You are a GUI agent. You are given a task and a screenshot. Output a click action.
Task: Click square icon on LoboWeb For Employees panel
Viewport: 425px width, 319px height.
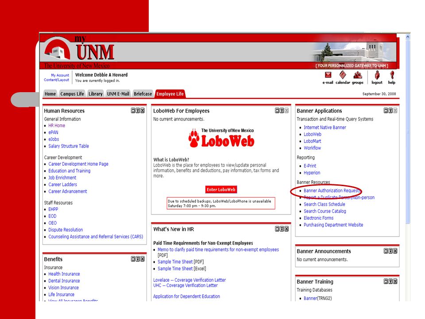click(277, 110)
